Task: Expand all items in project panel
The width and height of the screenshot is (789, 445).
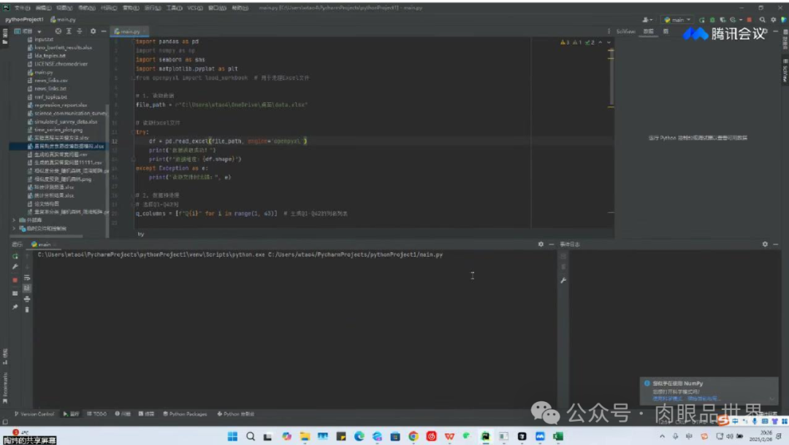Action: click(69, 31)
